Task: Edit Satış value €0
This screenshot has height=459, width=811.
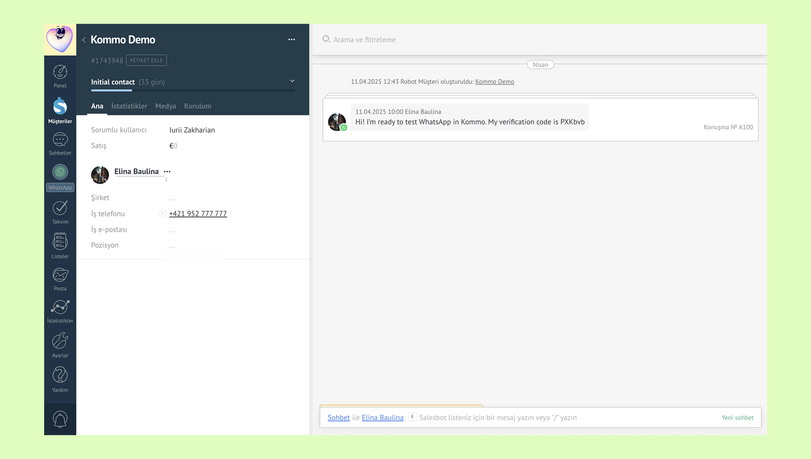Action: pyautogui.click(x=173, y=146)
